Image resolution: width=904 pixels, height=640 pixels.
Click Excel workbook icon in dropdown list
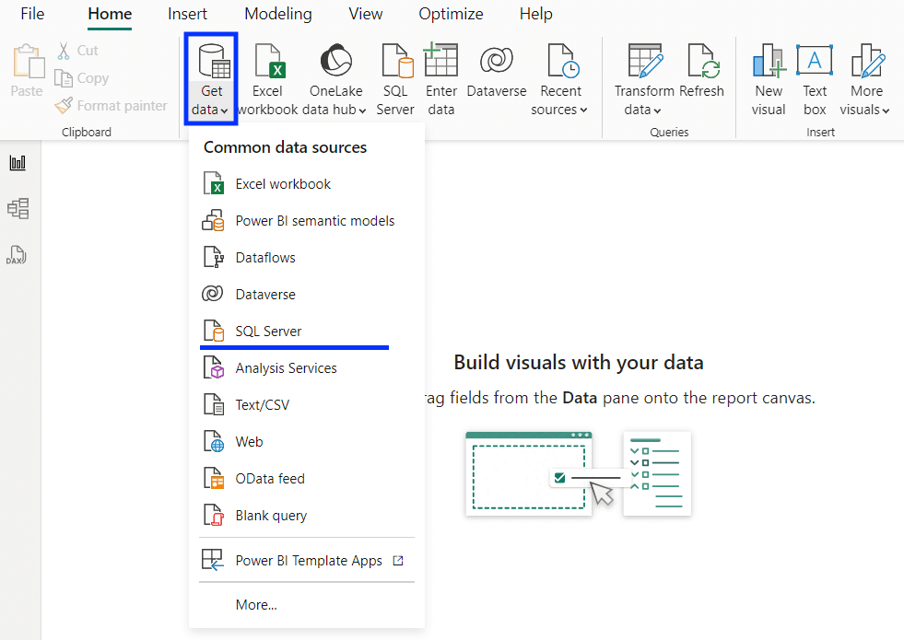point(213,184)
